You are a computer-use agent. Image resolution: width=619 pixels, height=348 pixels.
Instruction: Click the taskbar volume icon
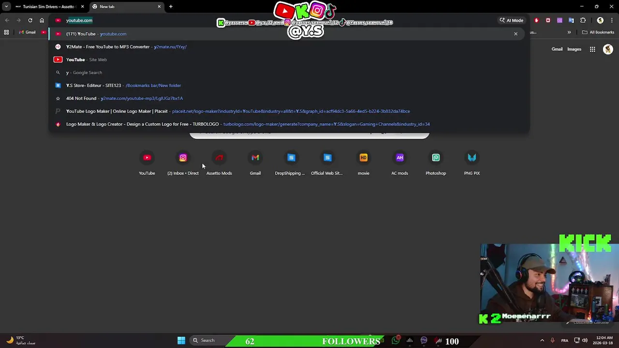pos(585,340)
